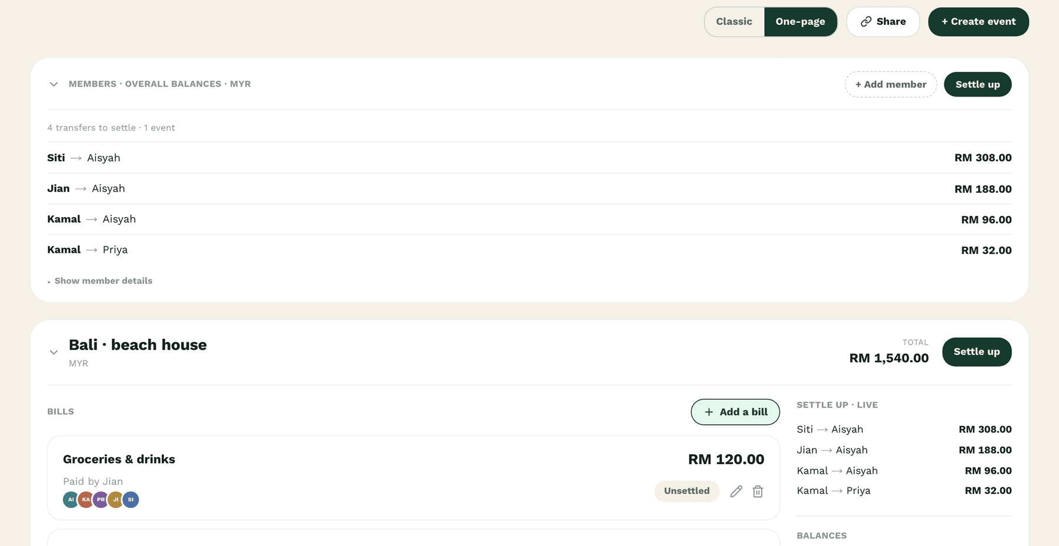Create a new event

coord(978,22)
